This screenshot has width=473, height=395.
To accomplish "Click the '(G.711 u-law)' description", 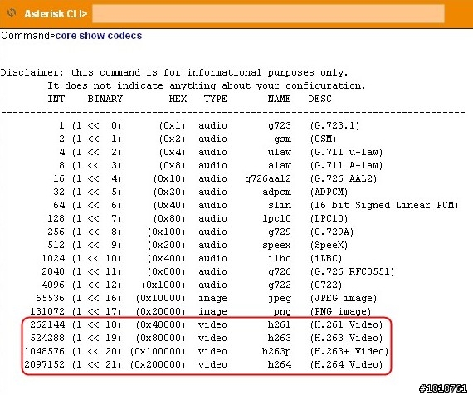I will (x=346, y=152).
